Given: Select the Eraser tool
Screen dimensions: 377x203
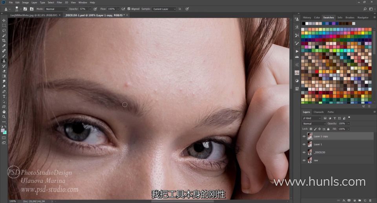Looking at the screenshot, I should point(4,71).
